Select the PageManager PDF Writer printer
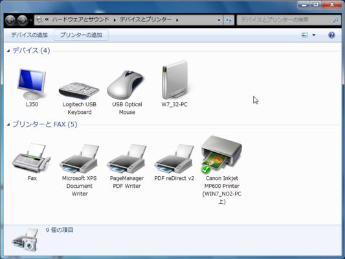 point(127,159)
